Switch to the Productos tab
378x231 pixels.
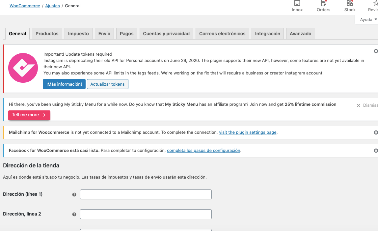click(x=47, y=34)
